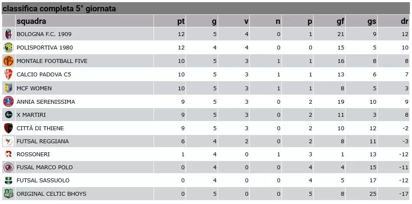The width and height of the screenshot is (412, 204).
Task: Open the FUTSAL SASSUOLO team name
Action: pyautogui.click(x=43, y=180)
